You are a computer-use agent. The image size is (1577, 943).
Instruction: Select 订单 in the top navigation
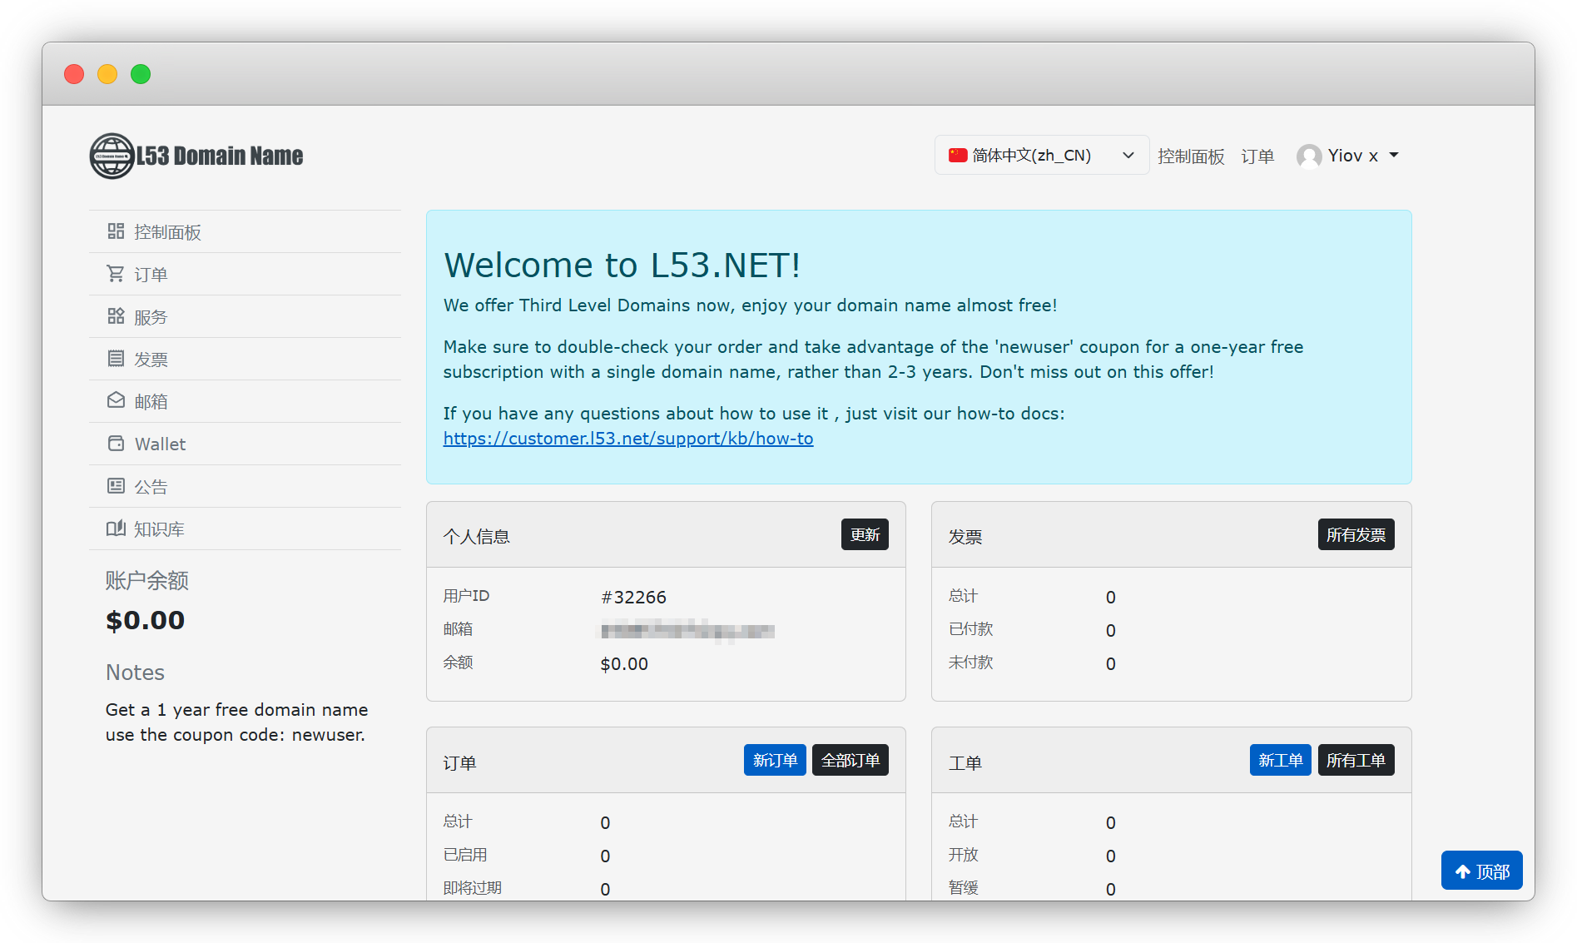(x=1257, y=156)
